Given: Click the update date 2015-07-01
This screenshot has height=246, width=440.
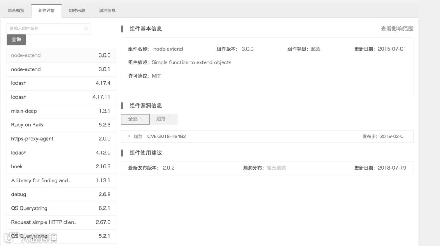Looking at the screenshot, I should 392,49.
